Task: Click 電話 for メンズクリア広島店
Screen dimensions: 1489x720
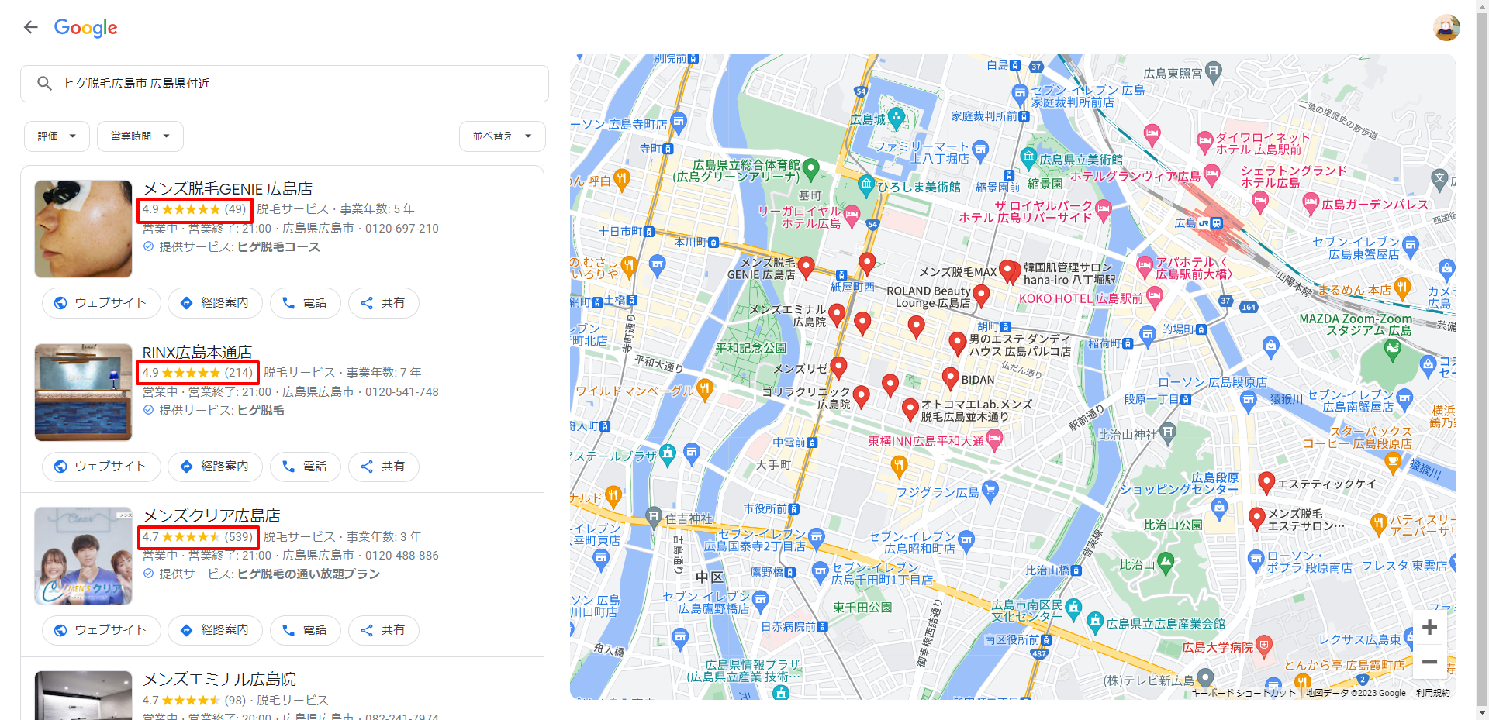Action: (305, 630)
